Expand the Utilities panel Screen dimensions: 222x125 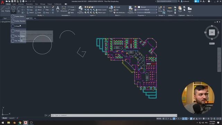coord(171,15)
